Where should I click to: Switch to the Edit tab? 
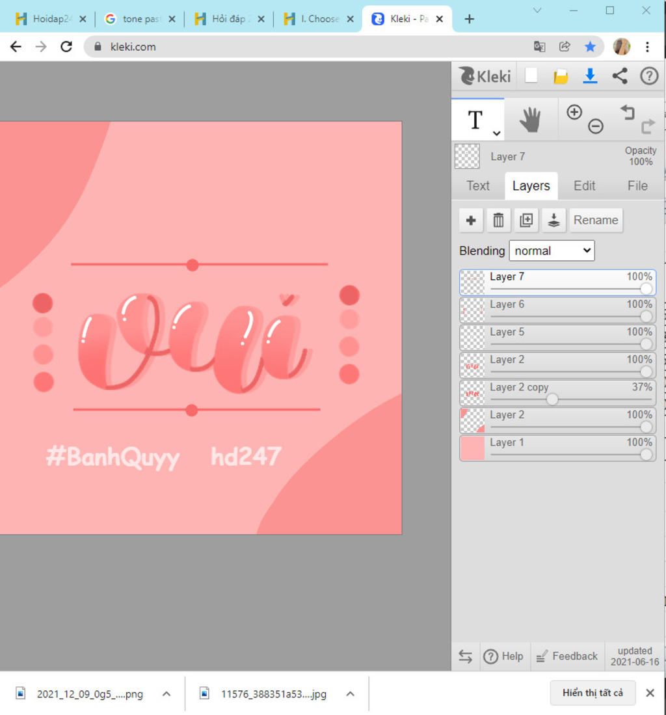tap(585, 185)
